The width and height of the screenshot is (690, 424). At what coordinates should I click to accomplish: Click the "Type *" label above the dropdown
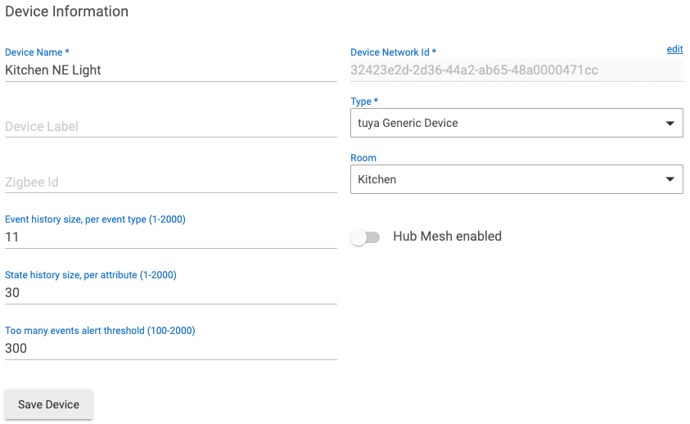coord(364,101)
